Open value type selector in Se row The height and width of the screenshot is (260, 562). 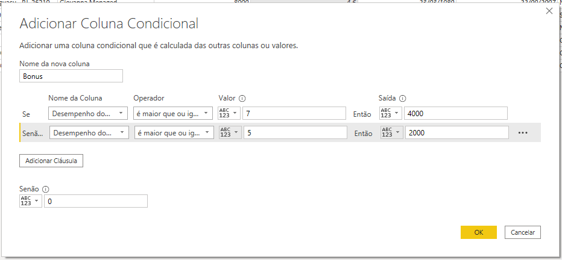(229, 113)
